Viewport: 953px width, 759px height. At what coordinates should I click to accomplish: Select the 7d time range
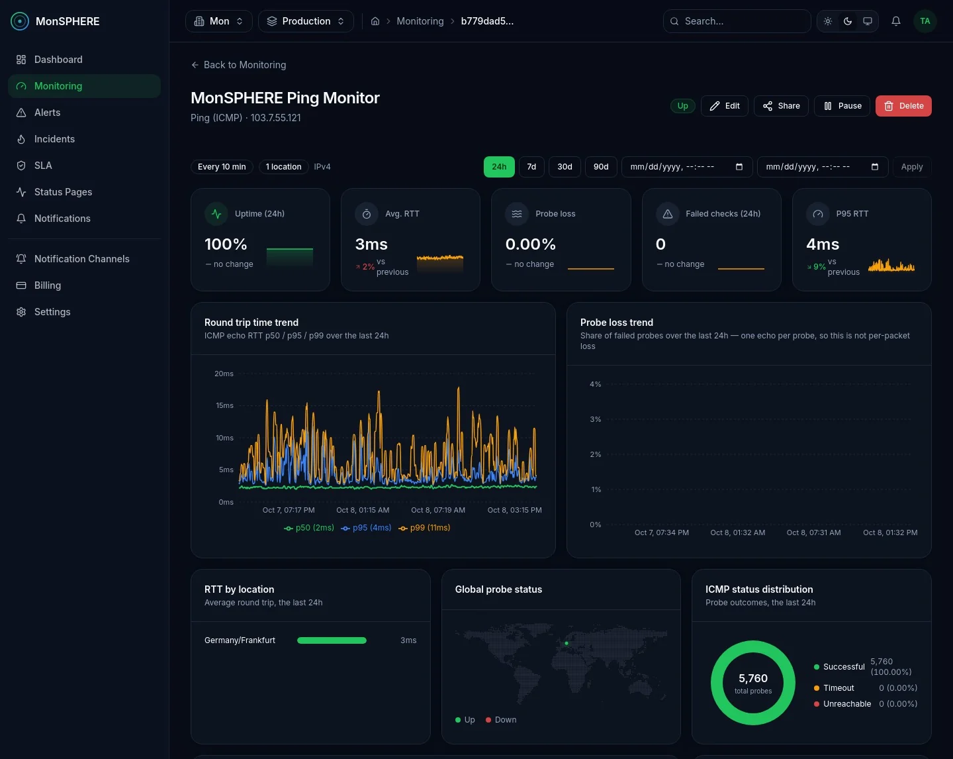coord(531,167)
